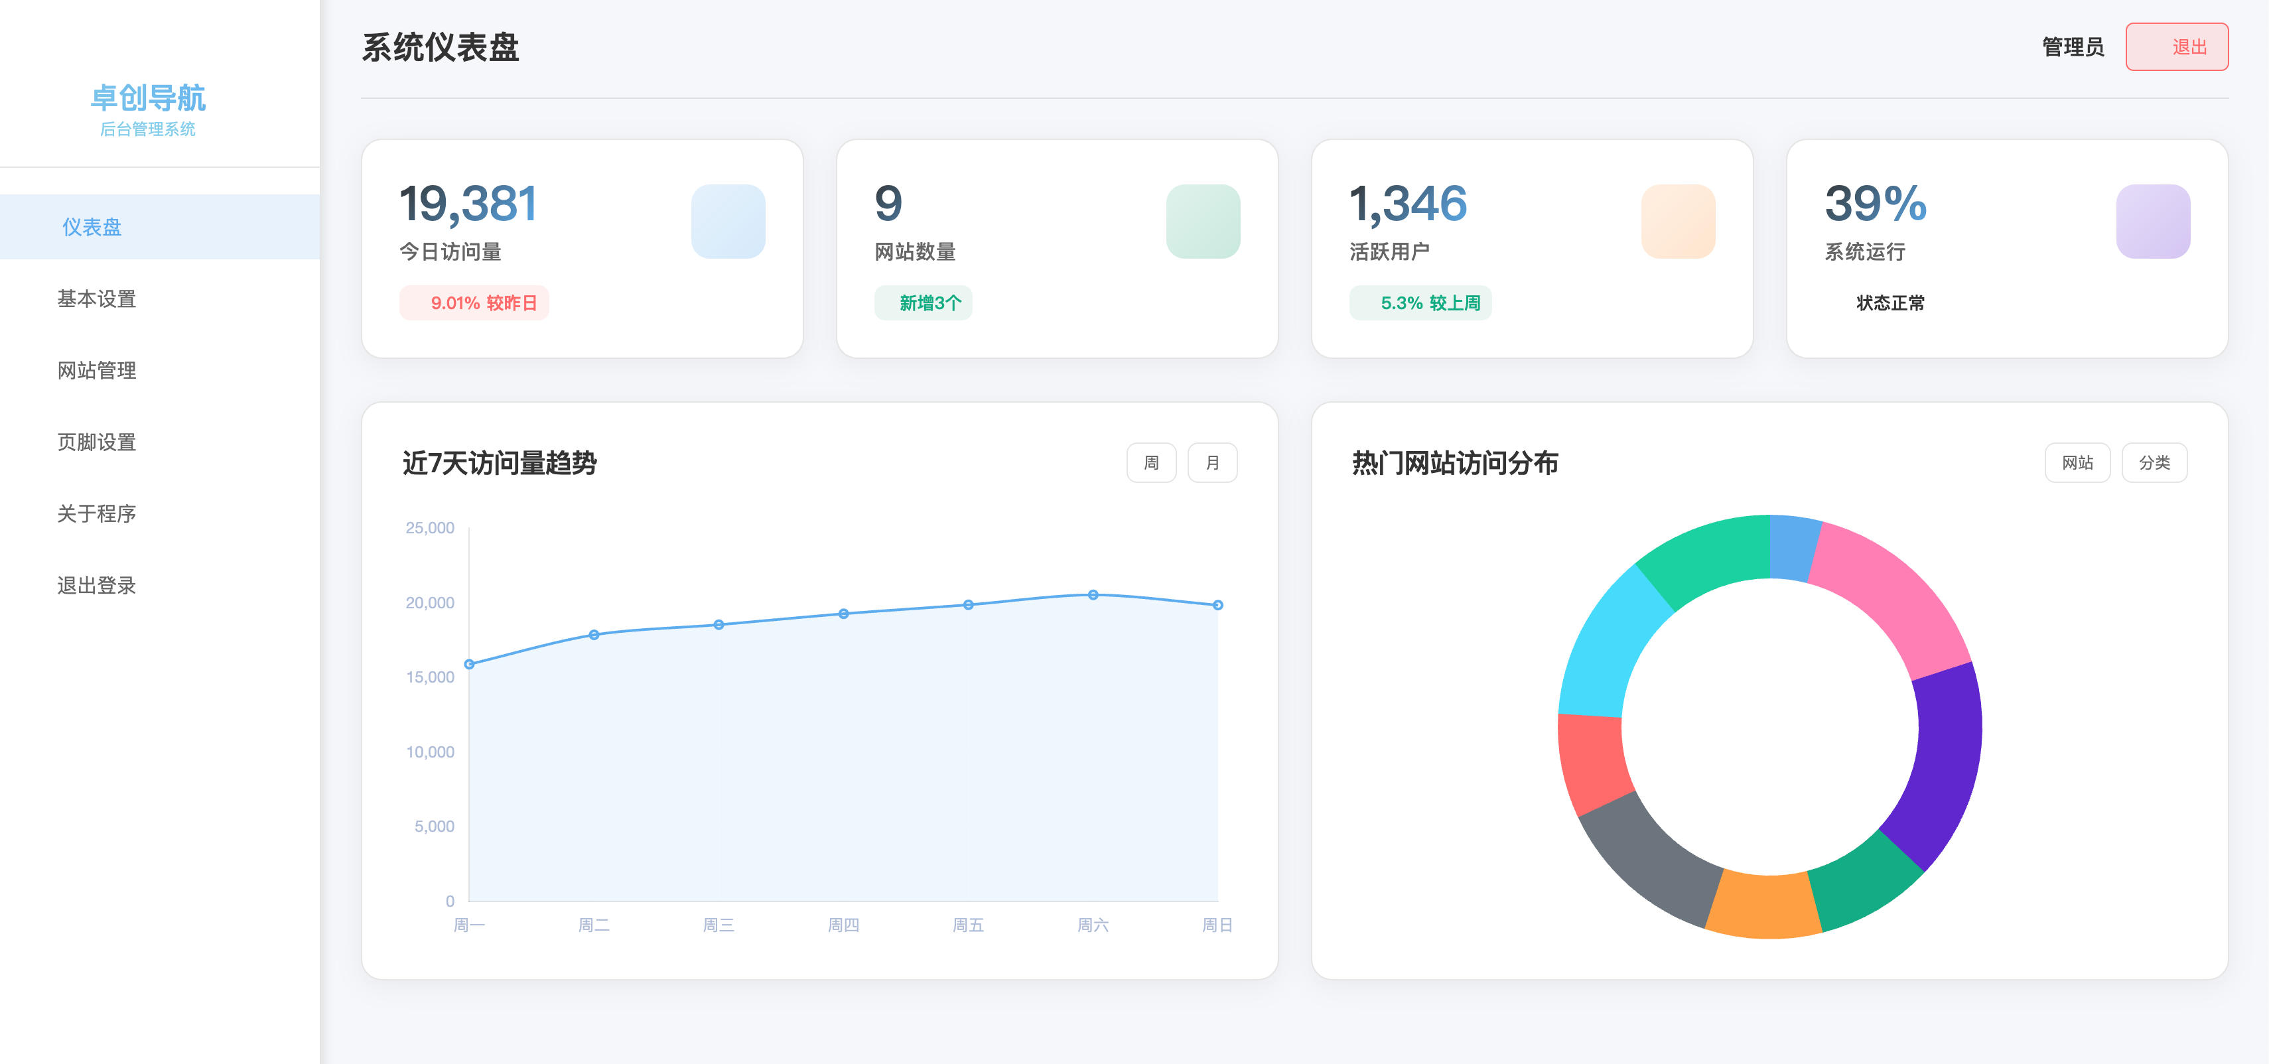Viewport: 2269px width, 1064px height.
Task: Click the 管理员 user label
Action: pyautogui.click(x=2073, y=46)
